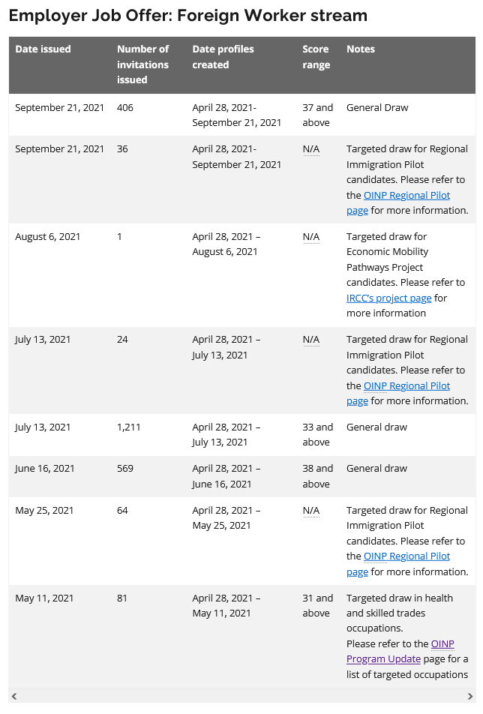Click the Employer Job Offer stream heading

click(x=188, y=16)
